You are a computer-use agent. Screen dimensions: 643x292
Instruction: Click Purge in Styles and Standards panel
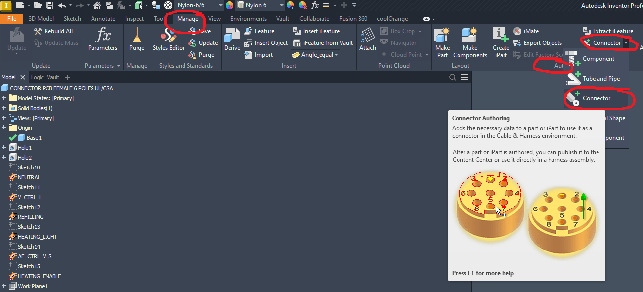coord(202,55)
